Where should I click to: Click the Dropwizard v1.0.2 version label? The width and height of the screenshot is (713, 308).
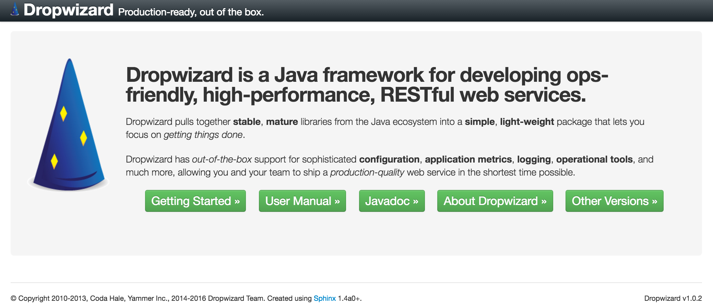pyautogui.click(x=673, y=298)
